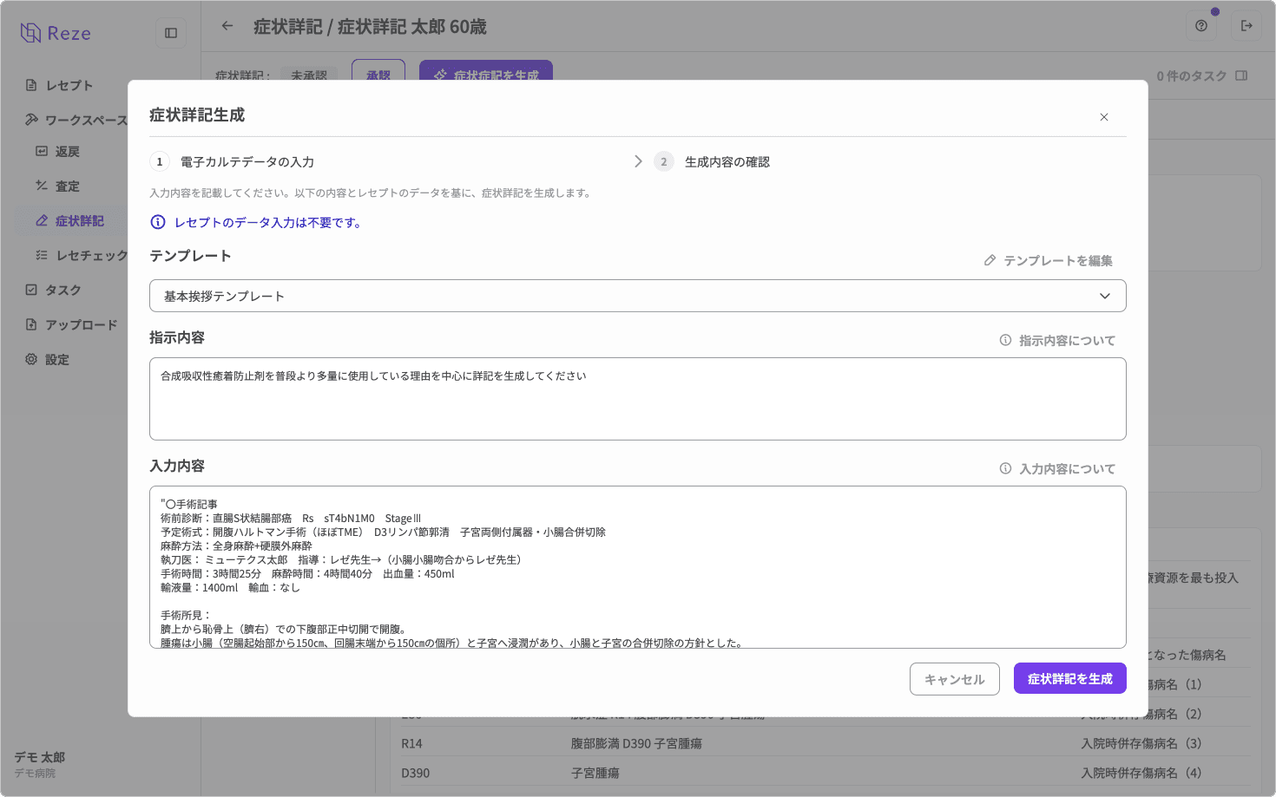Open the help question mark icon
This screenshot has width=1276, height=797.
(1200, 27)
